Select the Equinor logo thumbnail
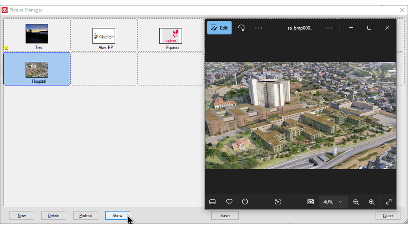 pyautogui.click(x=171, y=36)
